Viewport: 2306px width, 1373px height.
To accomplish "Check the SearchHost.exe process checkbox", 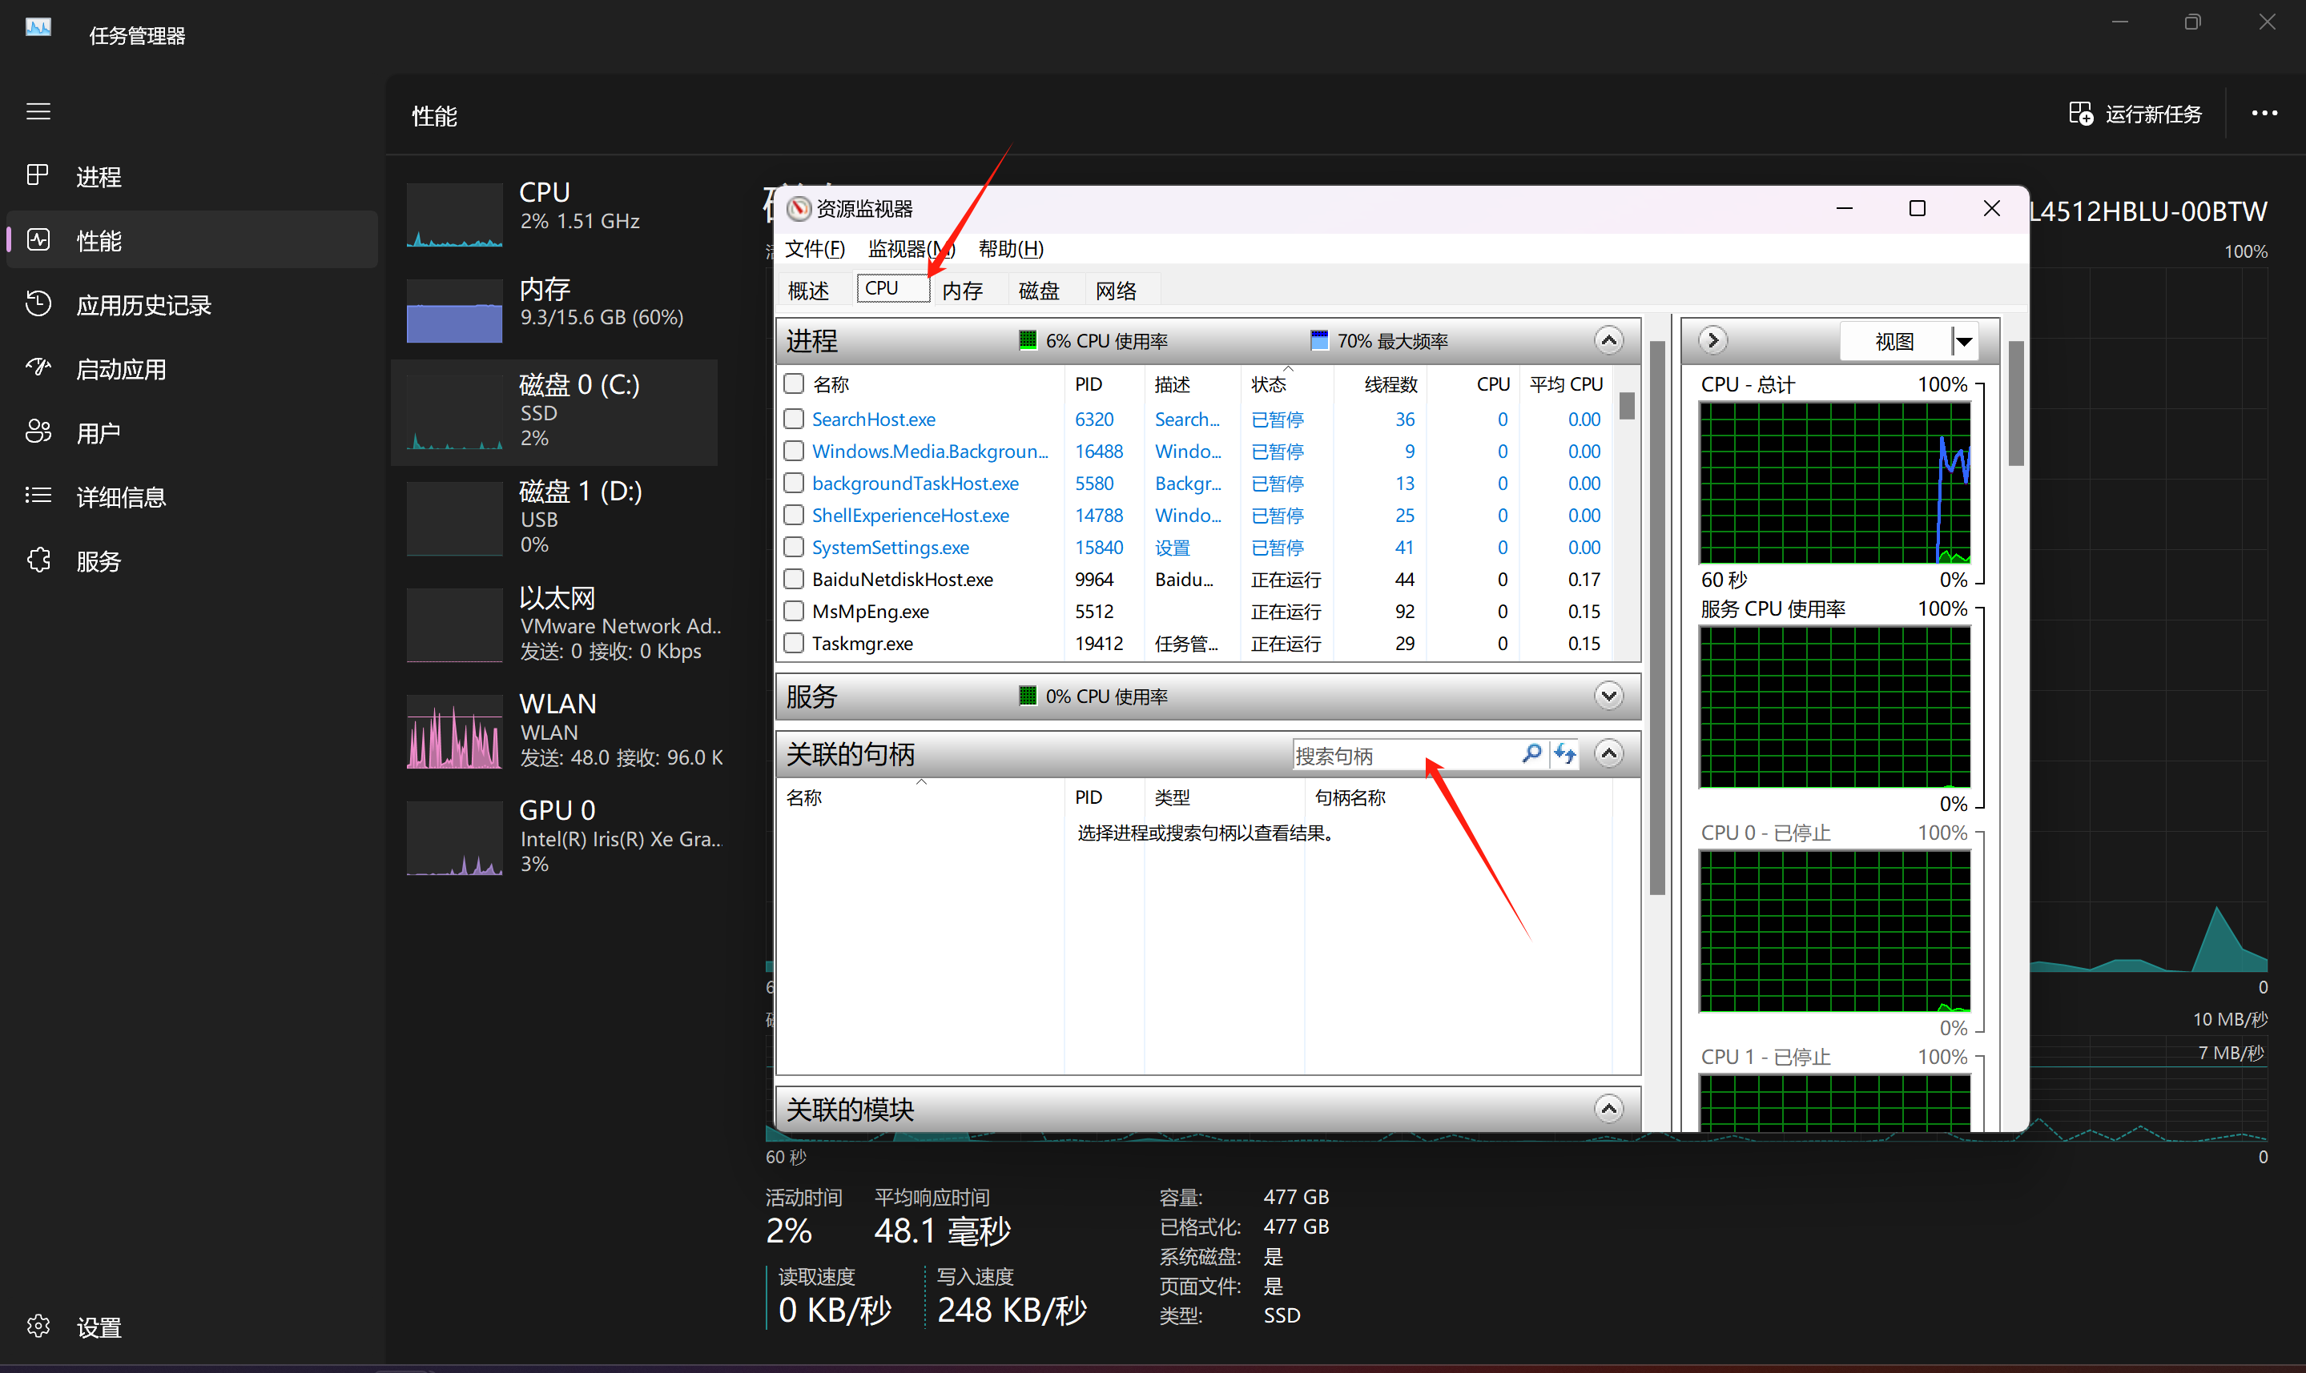I will point(793,420).
